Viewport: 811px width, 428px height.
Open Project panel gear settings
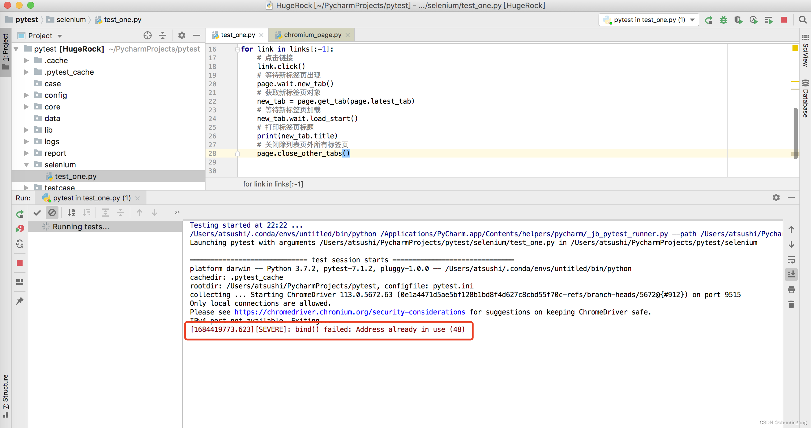point(182,35)
